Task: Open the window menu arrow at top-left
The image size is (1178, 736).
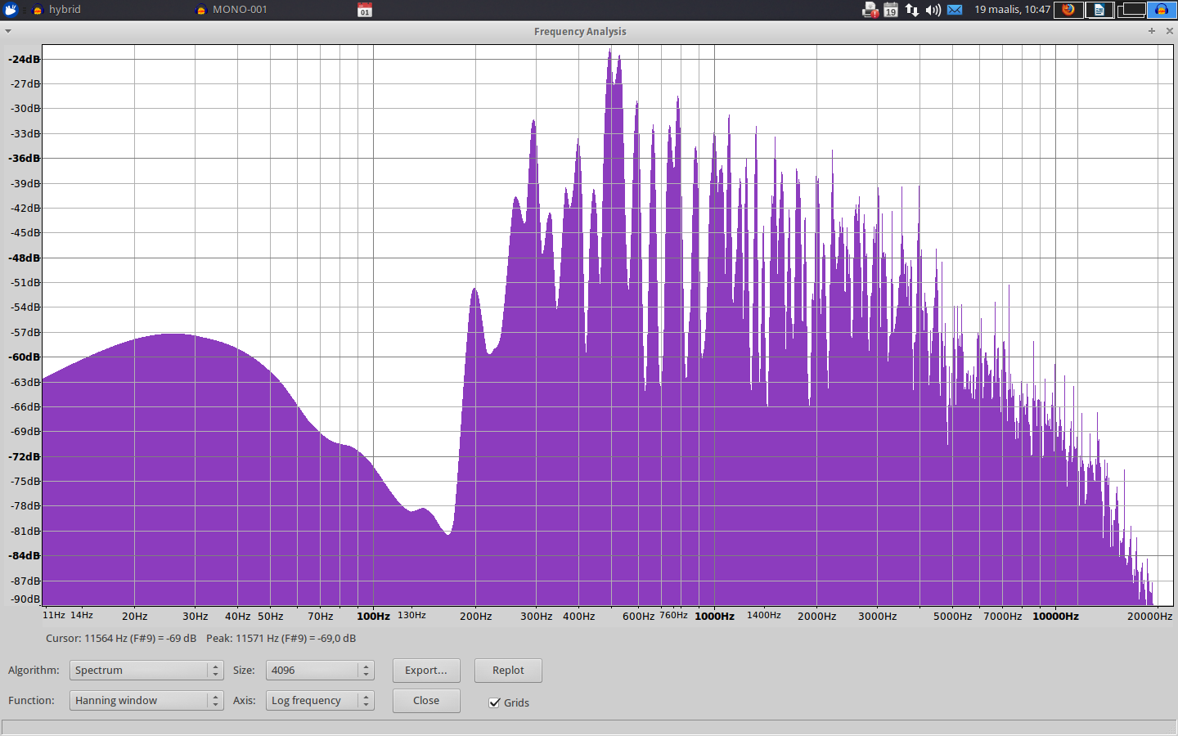Action: (8, 31)
